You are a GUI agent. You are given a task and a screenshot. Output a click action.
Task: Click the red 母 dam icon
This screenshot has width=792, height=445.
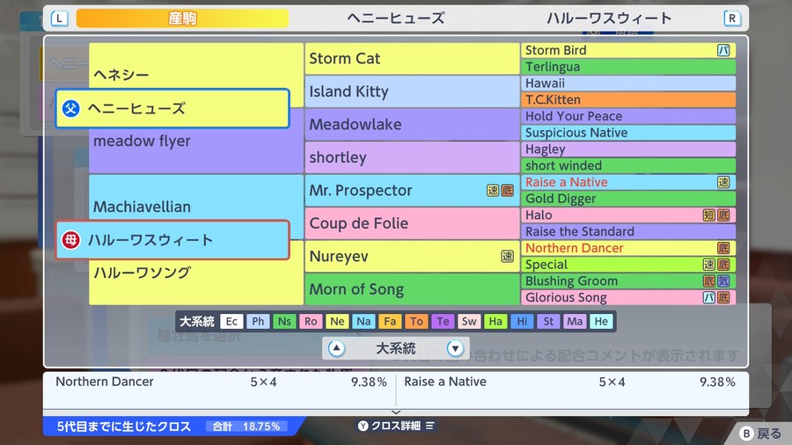(70, 240)
